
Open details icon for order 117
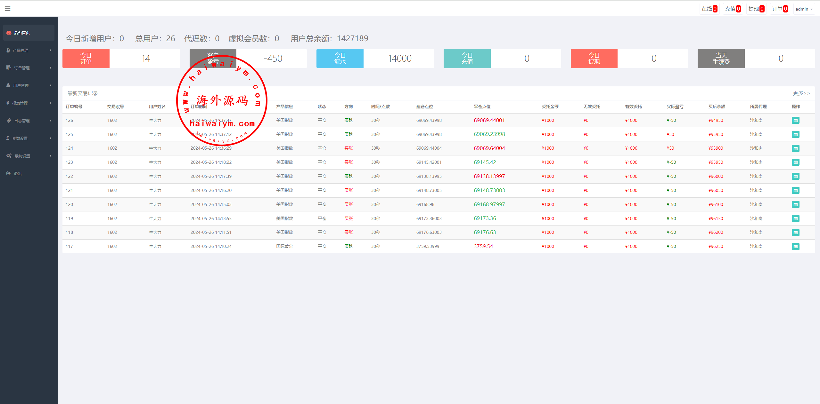(795, 246)
